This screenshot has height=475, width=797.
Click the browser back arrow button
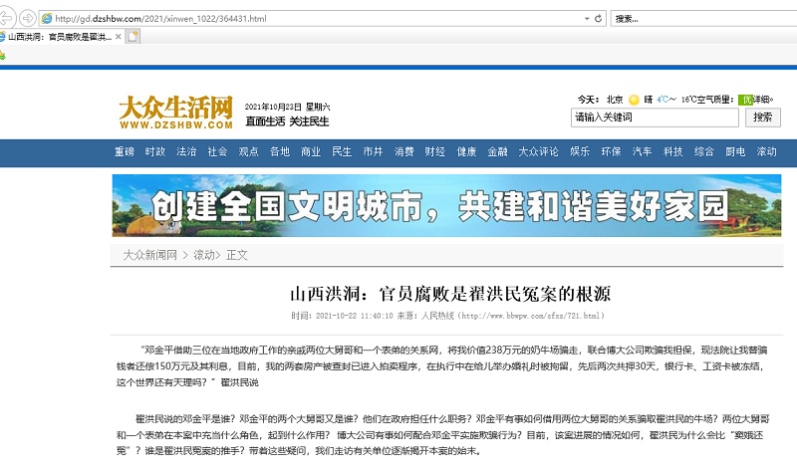(x=7, y=18)
